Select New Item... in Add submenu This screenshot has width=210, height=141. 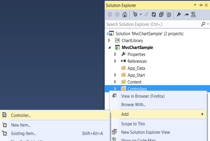(21, 125)
